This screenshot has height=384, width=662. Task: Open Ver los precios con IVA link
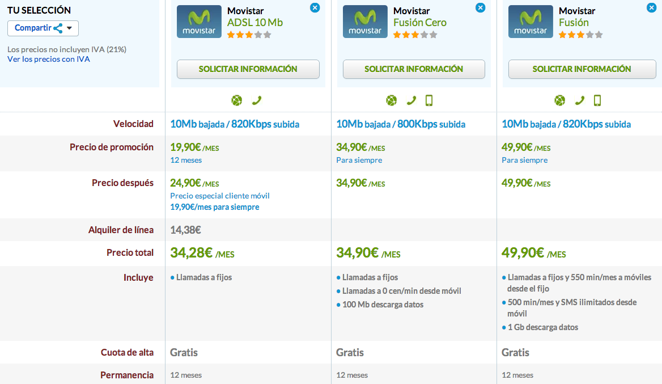(49, 59)
